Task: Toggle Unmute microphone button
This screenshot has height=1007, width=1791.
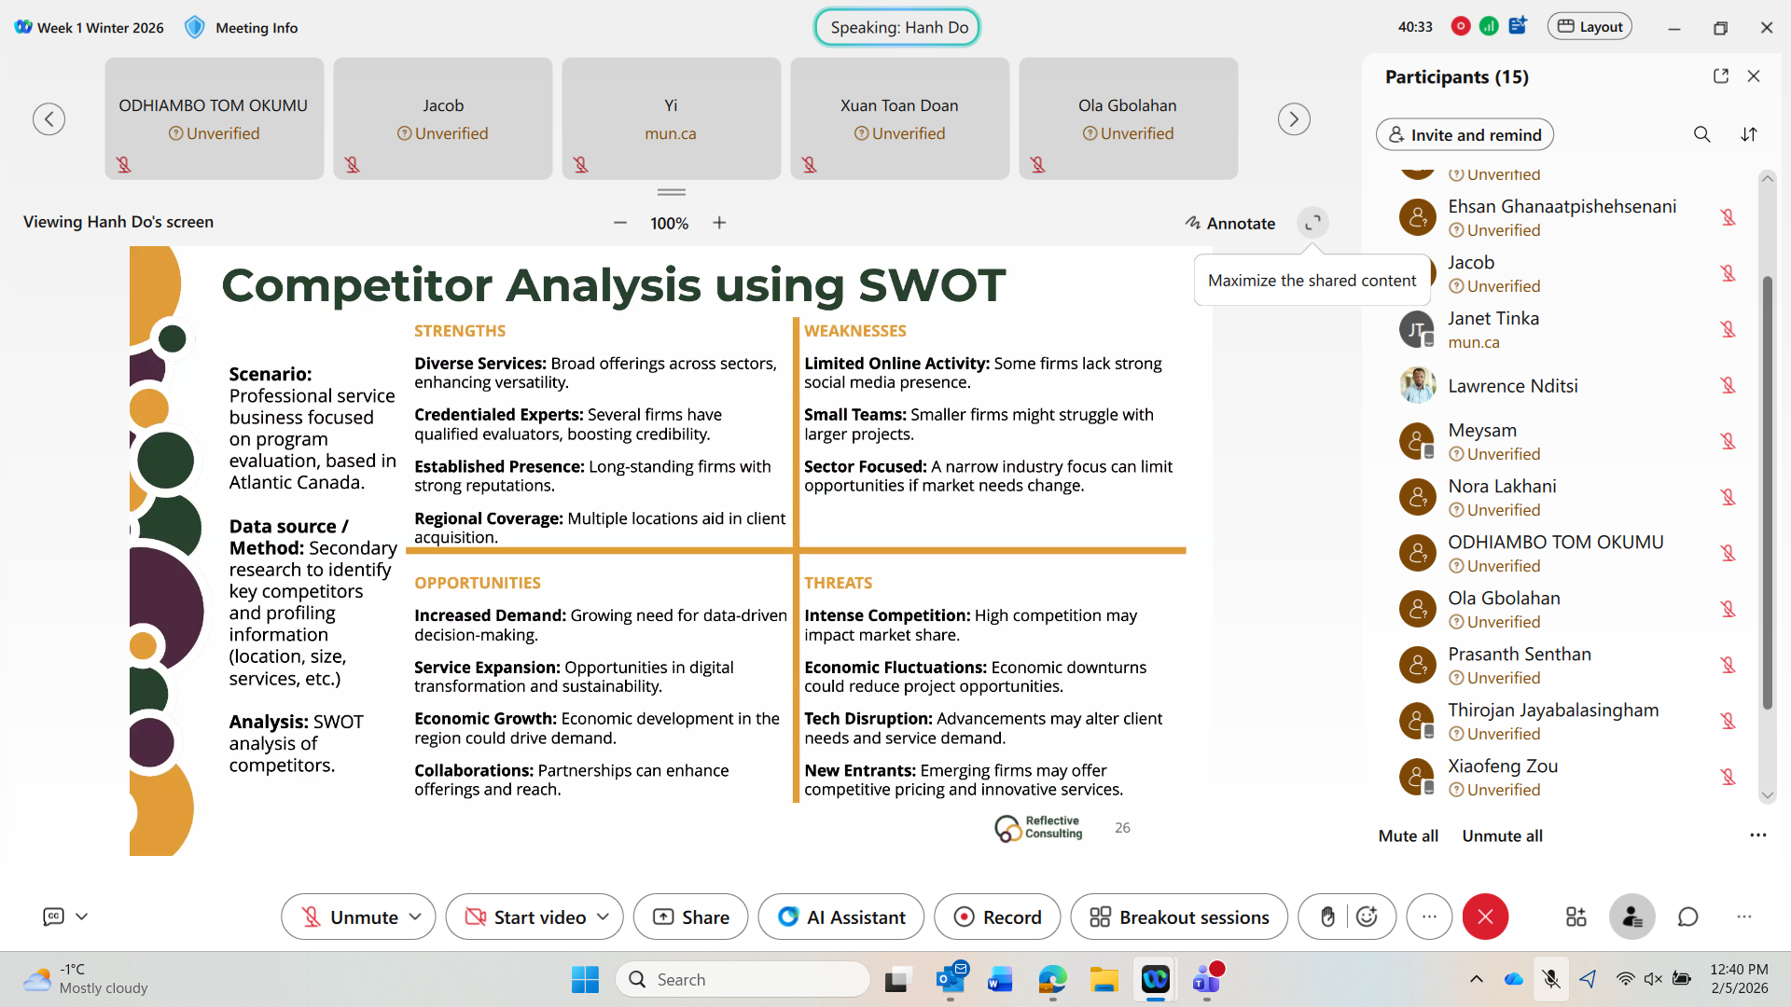Action: [348, 917]
